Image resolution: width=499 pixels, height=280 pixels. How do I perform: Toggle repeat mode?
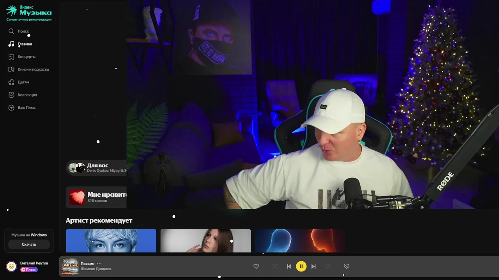[x=328, y=266]
